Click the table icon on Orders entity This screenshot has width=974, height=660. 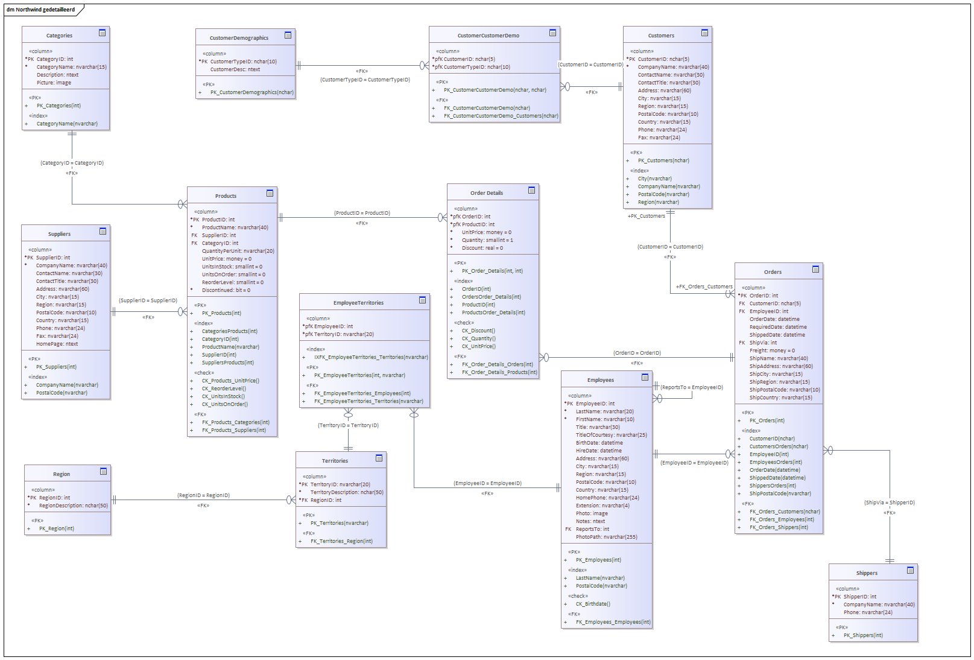(815, 270)
